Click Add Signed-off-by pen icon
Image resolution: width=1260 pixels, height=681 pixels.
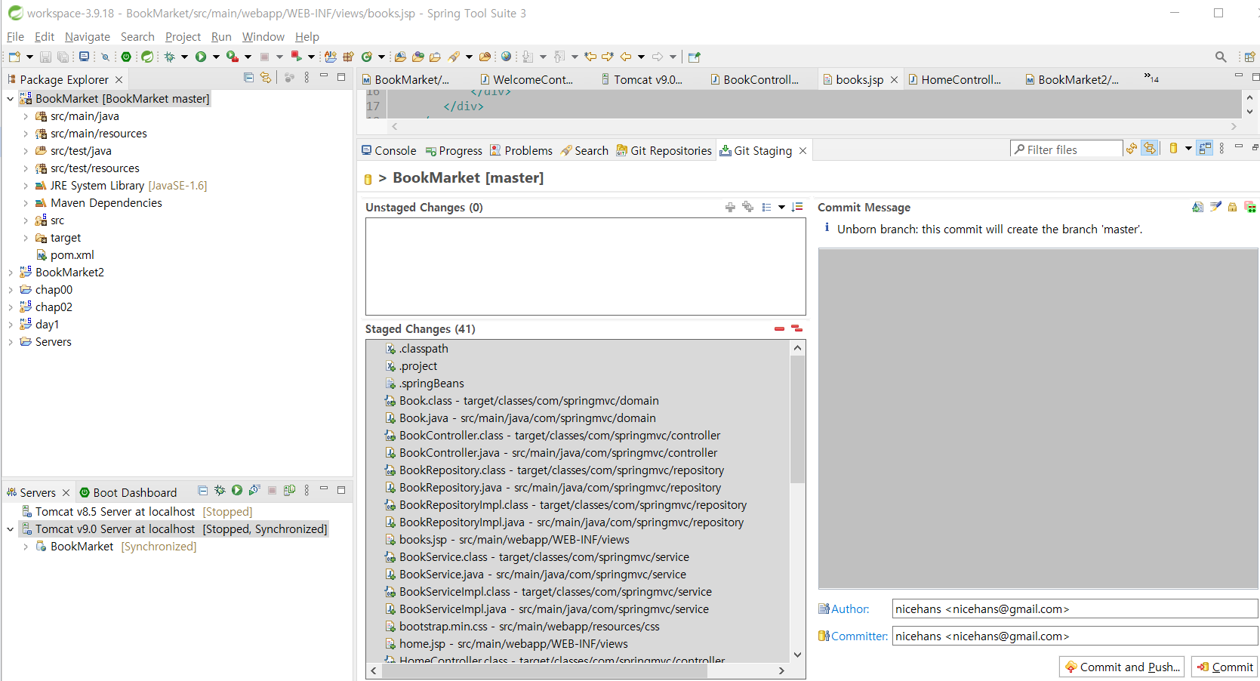coord(1215,207)
